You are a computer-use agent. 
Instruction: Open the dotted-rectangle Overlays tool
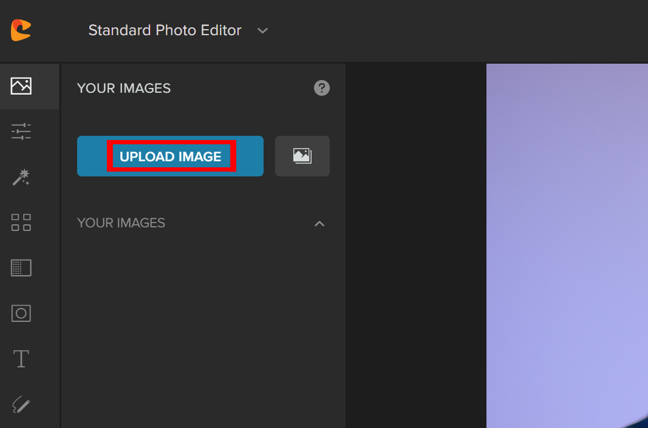click(21, 267)
